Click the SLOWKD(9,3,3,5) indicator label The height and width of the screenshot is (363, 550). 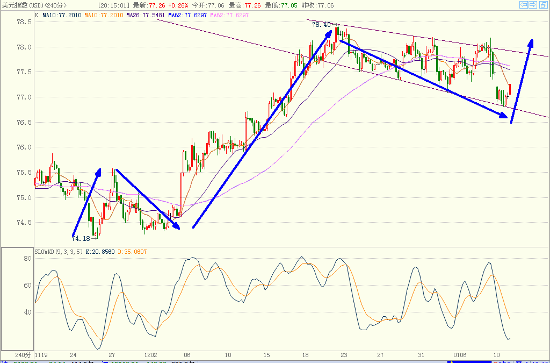pos(59,252)
